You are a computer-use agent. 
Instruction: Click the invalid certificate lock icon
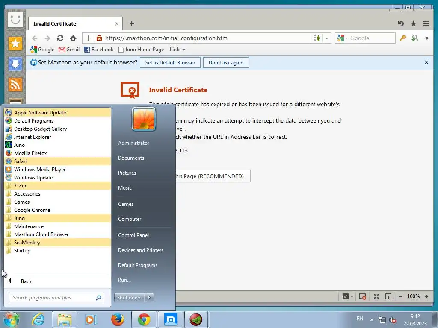click(x=99, y=38)
